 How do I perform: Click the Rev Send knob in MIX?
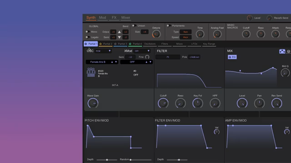pyautogui.click(x=276, y=103)
